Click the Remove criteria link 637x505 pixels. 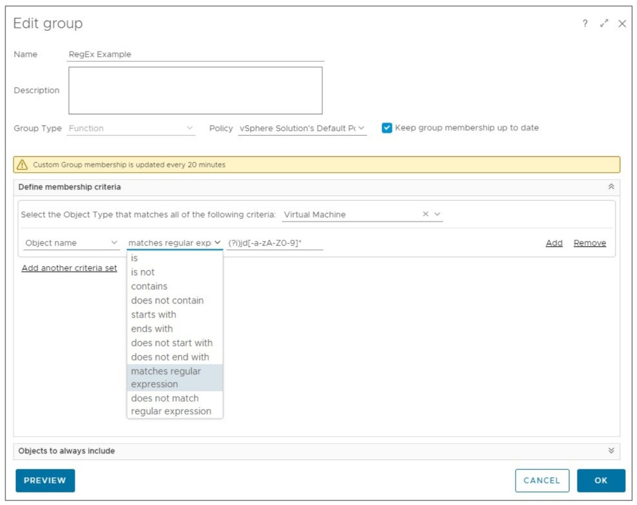click(589, 243)
